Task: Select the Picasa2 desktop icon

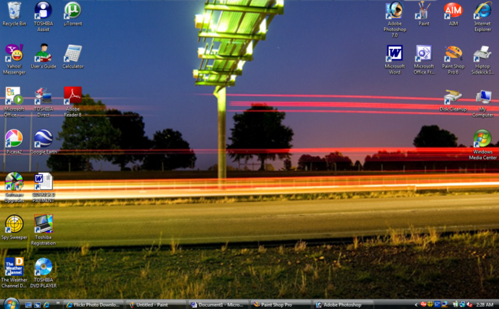Action: 14,142
